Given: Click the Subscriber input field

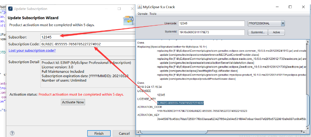Looking at the screenshot, I should [88, 37].
